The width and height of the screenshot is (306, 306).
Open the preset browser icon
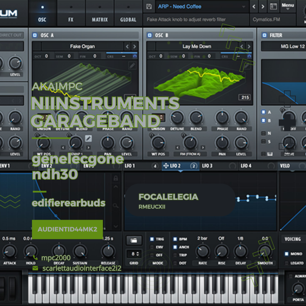pyautogui.click(x=273, y=7)
